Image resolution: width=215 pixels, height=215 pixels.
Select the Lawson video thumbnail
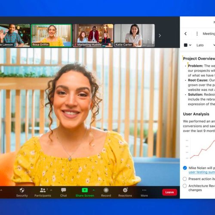pos(15,36)
